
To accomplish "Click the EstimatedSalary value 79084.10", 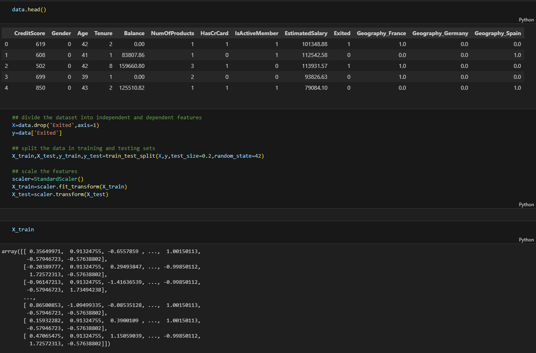I will coord(316,88).
